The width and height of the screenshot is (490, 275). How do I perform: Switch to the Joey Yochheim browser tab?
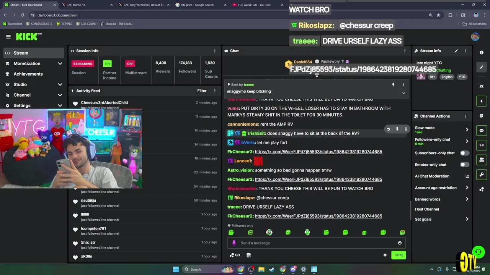click(x=144, y=5)
